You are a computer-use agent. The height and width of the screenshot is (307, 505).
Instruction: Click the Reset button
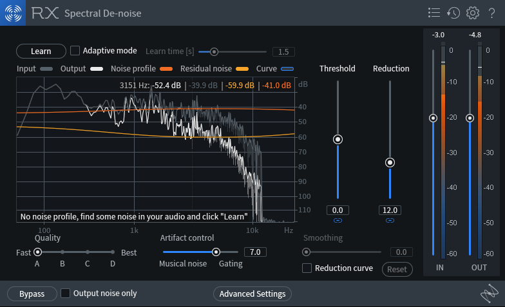tap(397, 269)
